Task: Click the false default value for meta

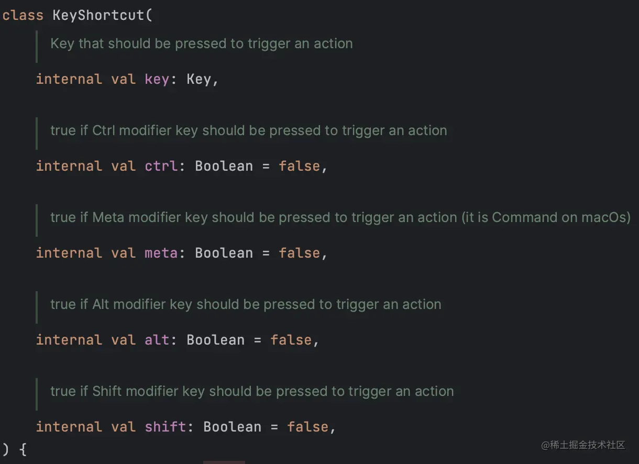Action: tap(299, 253)
